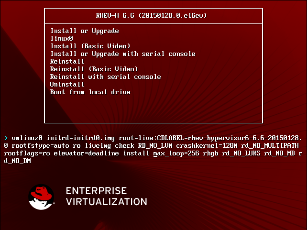The image size is (307, 230).
Task: Click the cyan prompt arrow on command line
Action: (6, 138)
